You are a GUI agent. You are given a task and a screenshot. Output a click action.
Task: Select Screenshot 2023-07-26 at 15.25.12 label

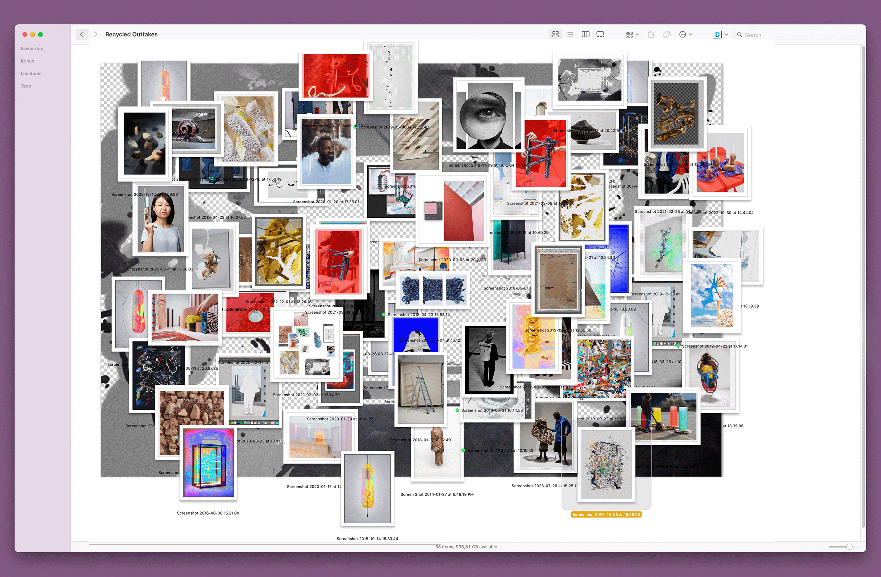tap(544, 486)
